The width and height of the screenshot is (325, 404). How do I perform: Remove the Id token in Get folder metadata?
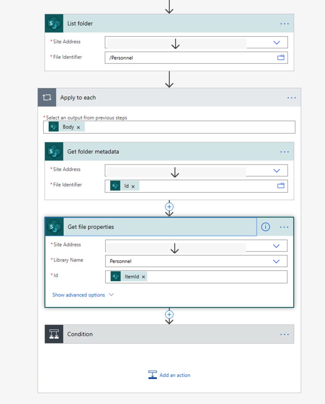pos(133,186)
